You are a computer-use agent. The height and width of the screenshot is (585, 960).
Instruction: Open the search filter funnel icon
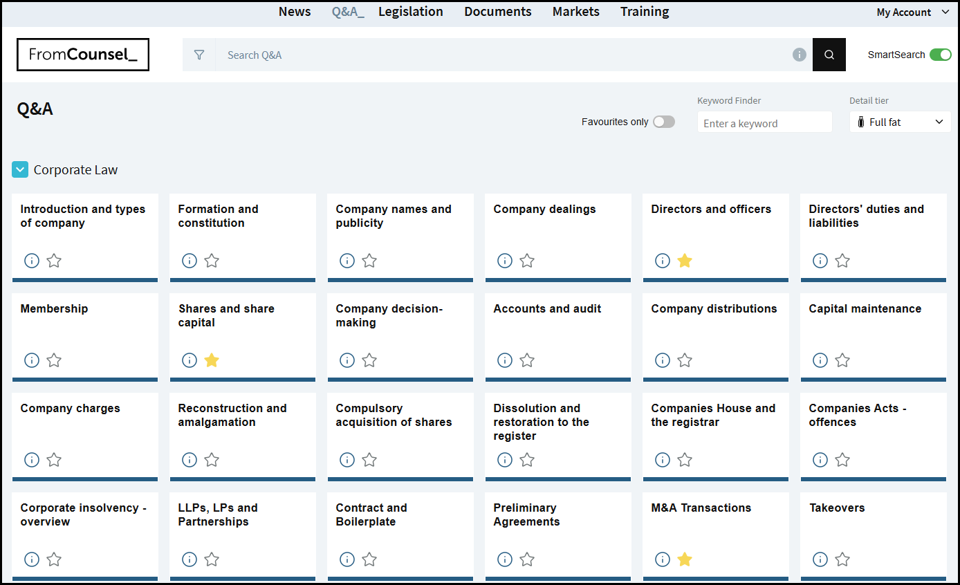tap(199, 55)
